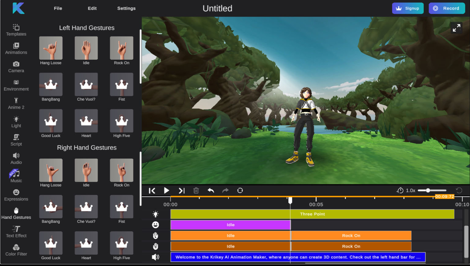This screenshot has width=470, height=266.
Task: Select the Light sidebar icon
Action: (x=16, y=122)
